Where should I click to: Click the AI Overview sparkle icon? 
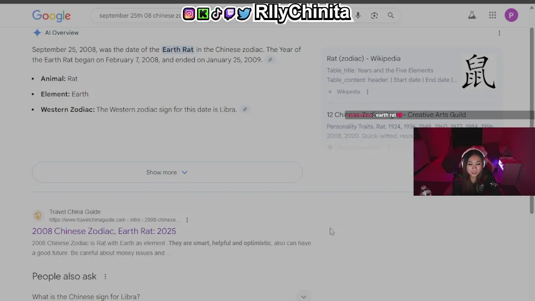click(x=37, y=33)
